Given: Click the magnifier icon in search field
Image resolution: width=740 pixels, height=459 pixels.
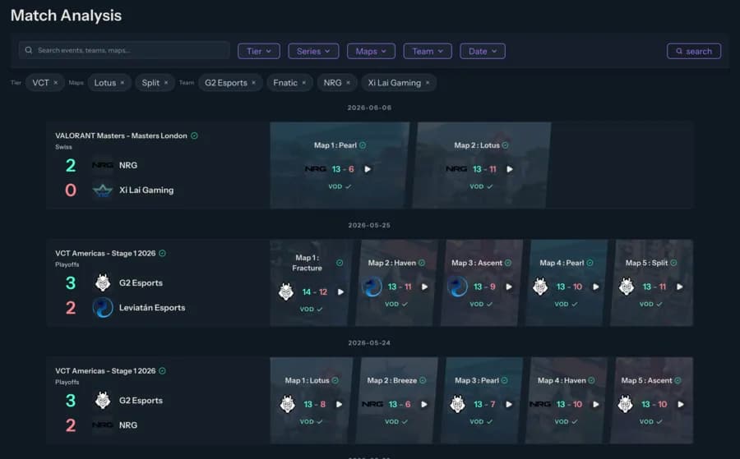Looking at the screenshot, I should 29,50.
